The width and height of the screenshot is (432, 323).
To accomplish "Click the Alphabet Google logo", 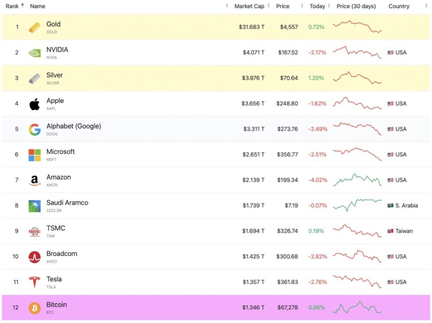I will pos(35,129).
